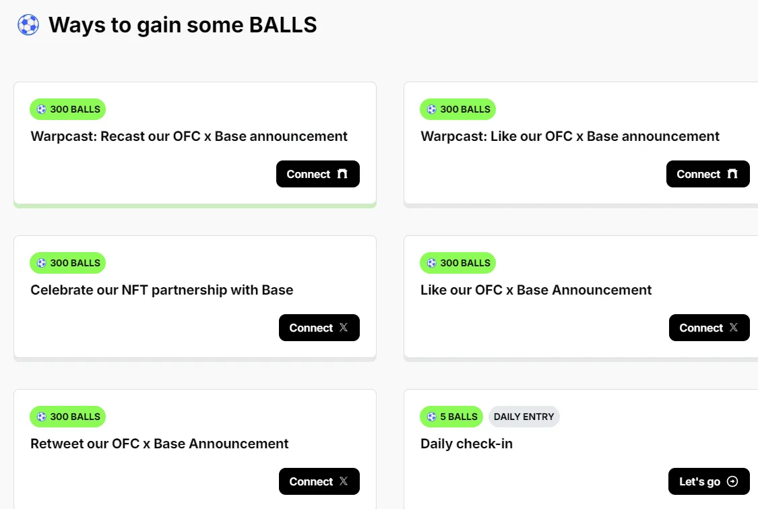
Task: Click the arrow icon inside the Let's go button
Action: 734,481
